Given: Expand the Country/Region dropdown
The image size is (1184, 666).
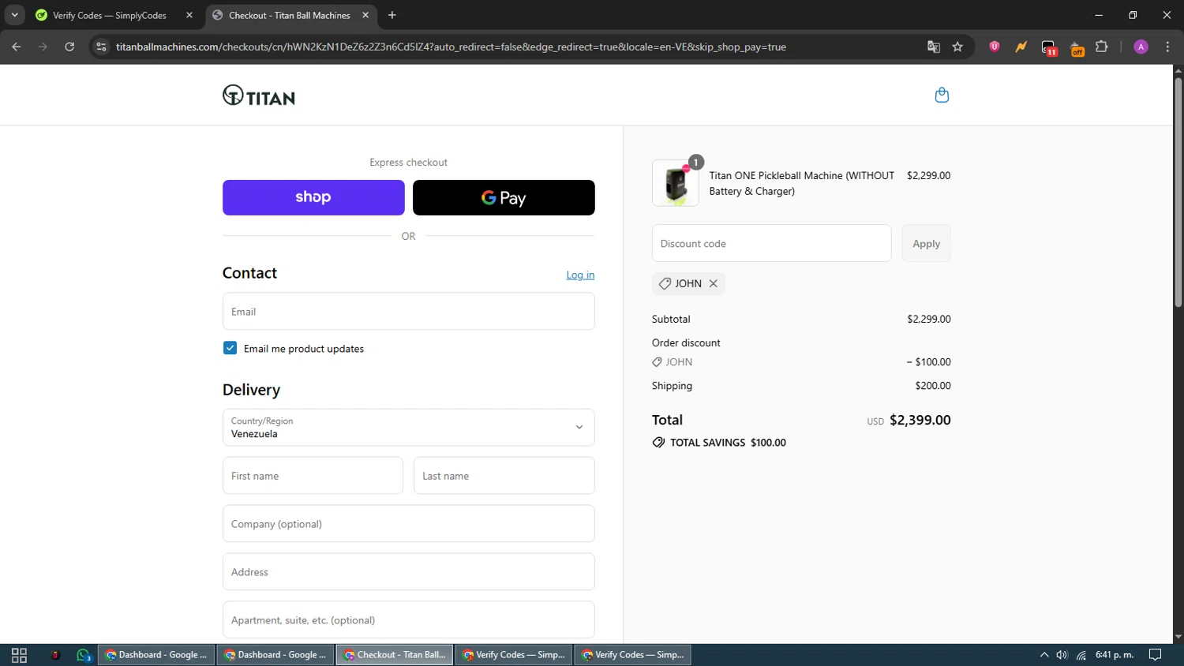Looking at the screenshot, I should pyautogui.click(x=408, y=427).
